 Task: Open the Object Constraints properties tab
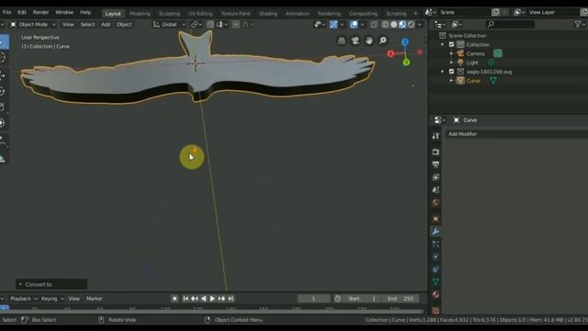pos(435,269)
